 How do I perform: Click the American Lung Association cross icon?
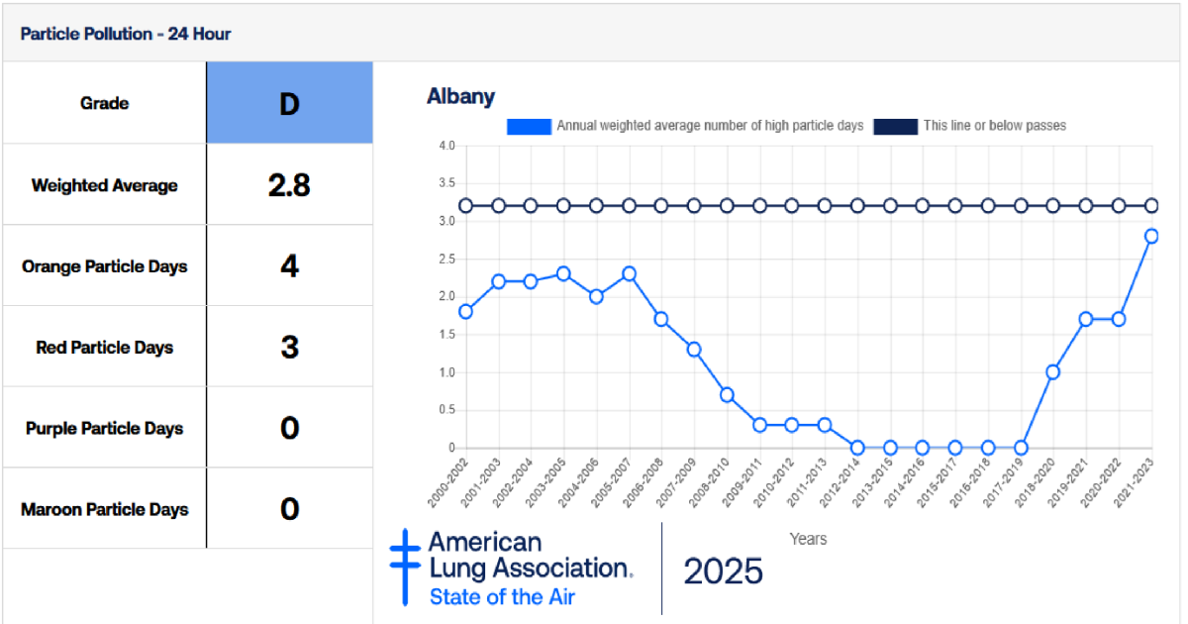tap(405, 567)
